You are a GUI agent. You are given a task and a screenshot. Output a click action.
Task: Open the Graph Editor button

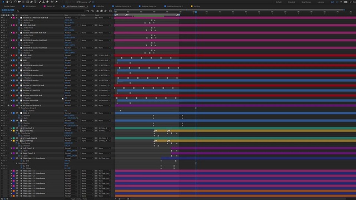(x=110, y=11)
